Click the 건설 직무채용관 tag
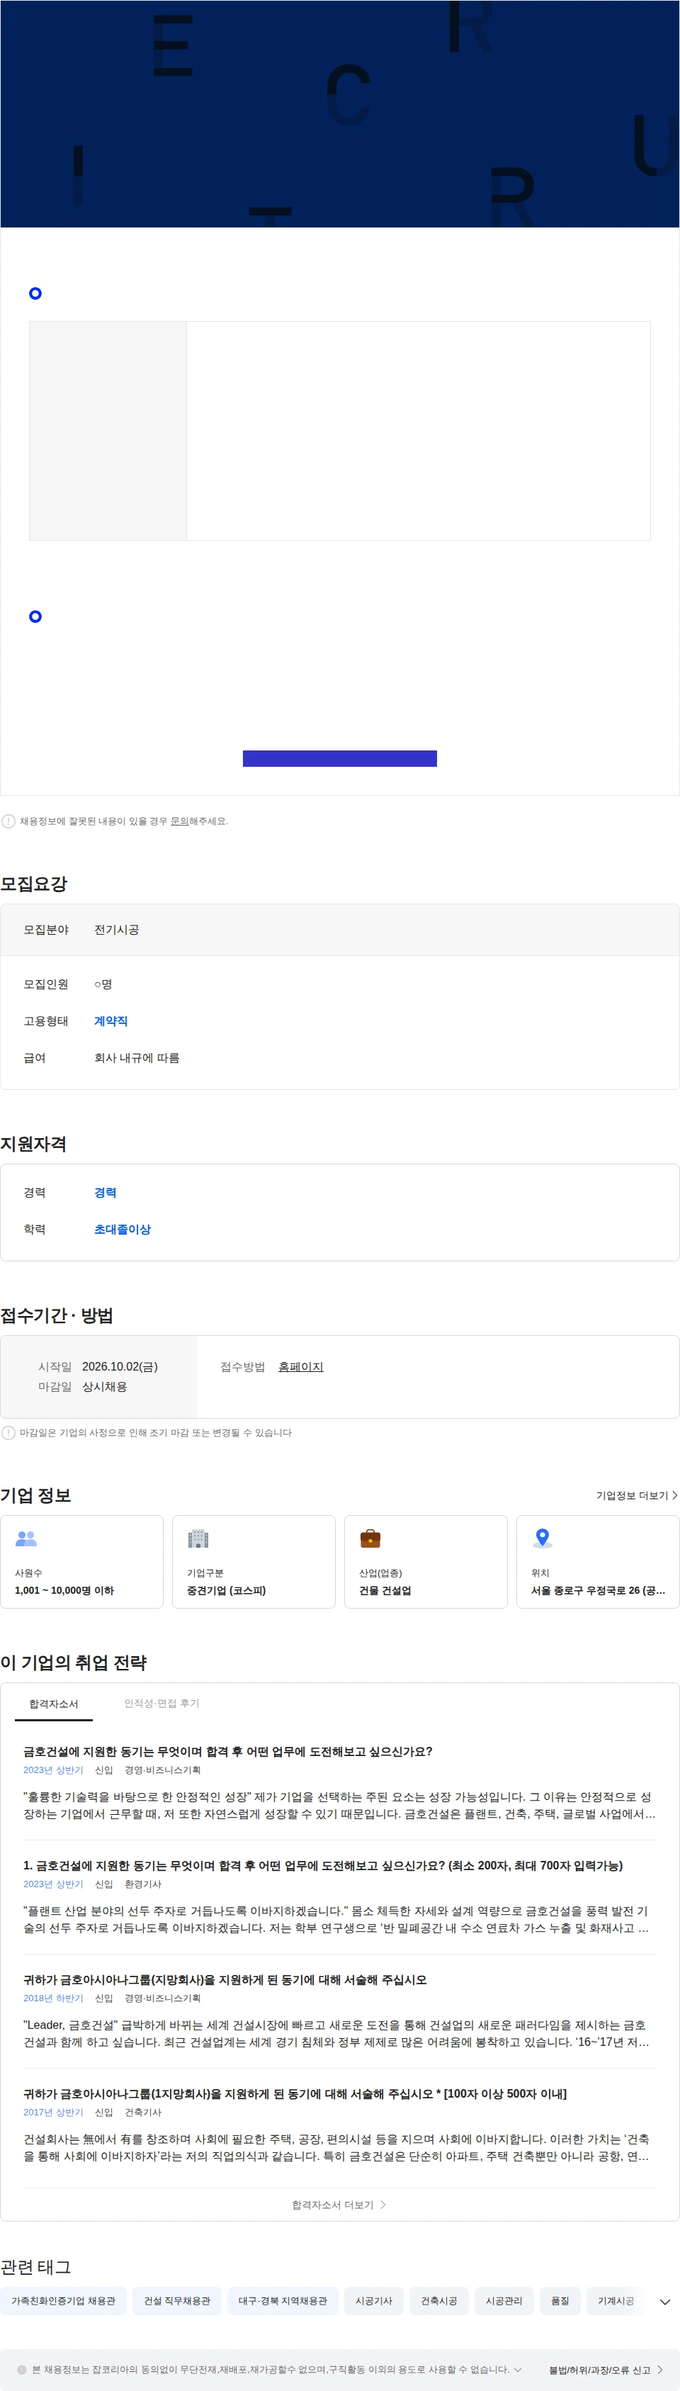Image resolution: width=680 pixels, height=2391 pixels. click(x=177, y=2301)
